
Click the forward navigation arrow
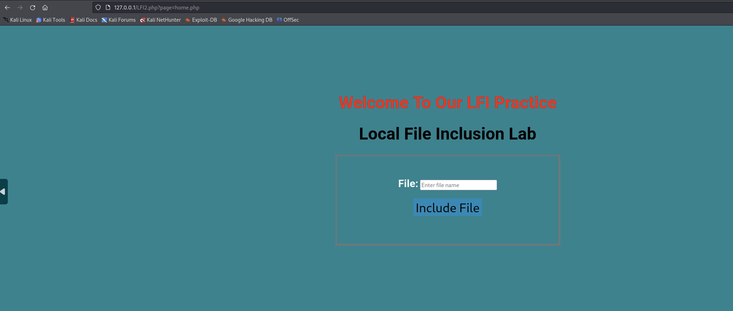coord(20,7)
